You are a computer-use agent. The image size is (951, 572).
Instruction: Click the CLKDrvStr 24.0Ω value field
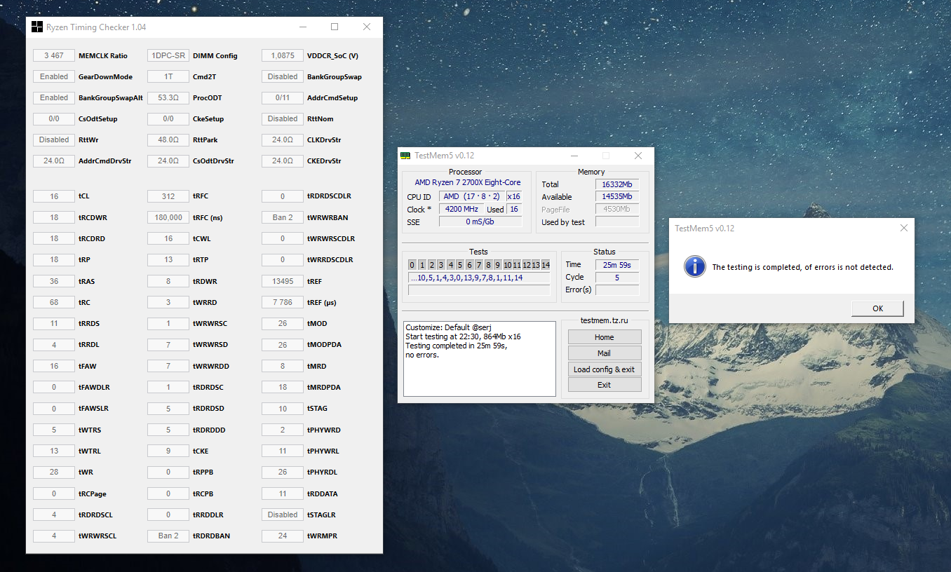tap(283, 140)
